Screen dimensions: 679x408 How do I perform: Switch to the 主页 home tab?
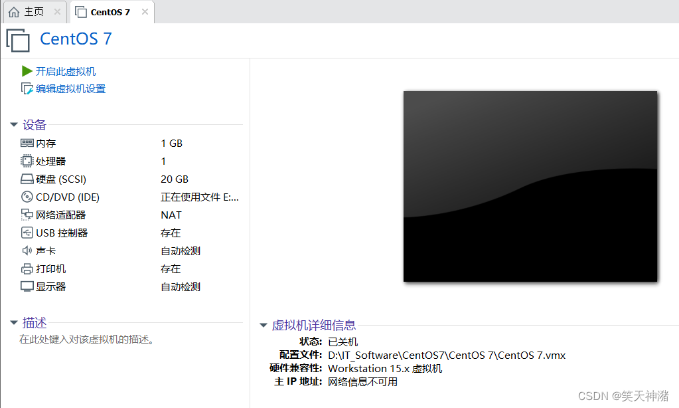[35, 12]
